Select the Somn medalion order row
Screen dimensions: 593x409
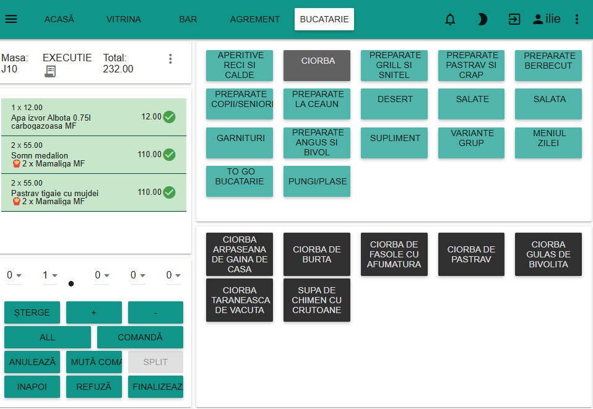[x=94, y=155]
